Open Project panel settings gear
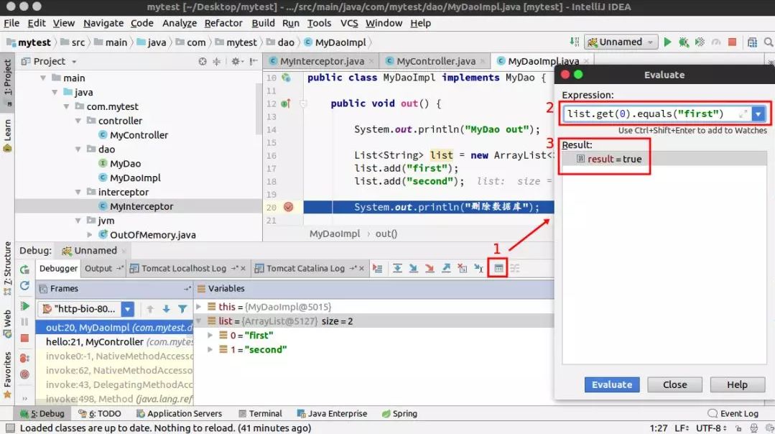775x434 pixels. coord(236,61)
